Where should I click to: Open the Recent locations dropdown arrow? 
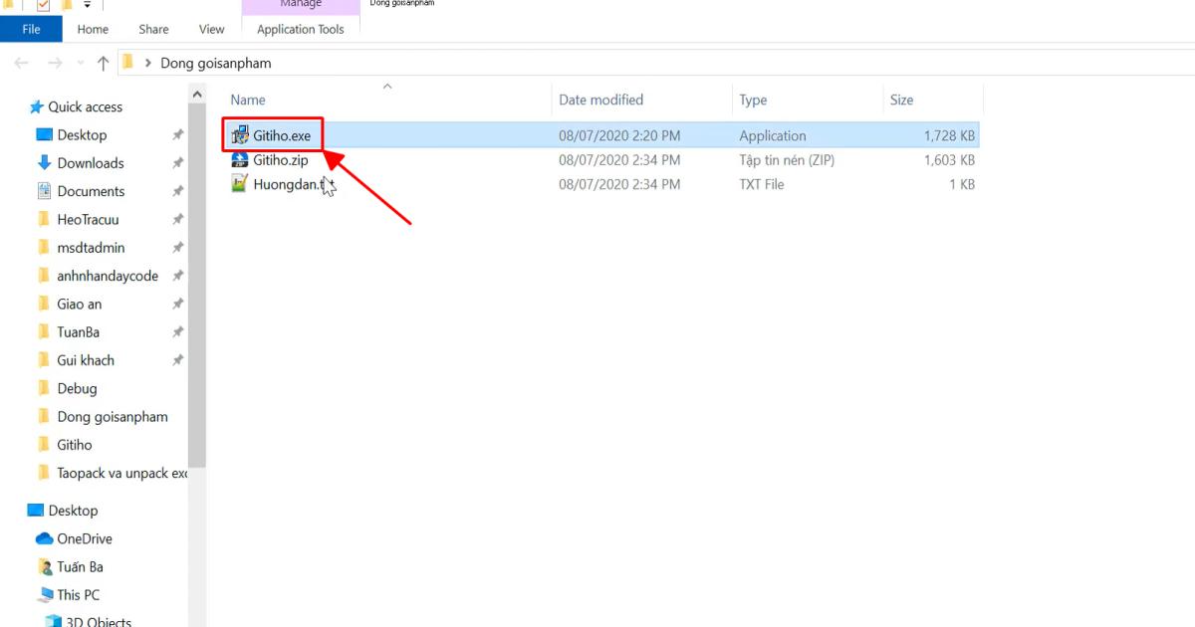pos(80,64)
